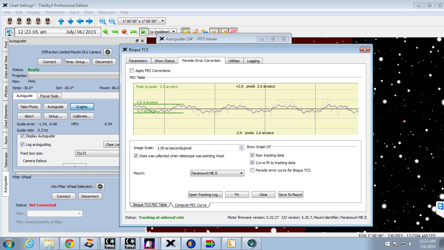444x250 pixels.
Task: Click the zoom out magnifier icon
Action: point(112,21)
